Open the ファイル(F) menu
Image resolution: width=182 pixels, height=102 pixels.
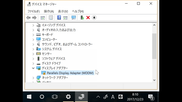tap(34, 11)
